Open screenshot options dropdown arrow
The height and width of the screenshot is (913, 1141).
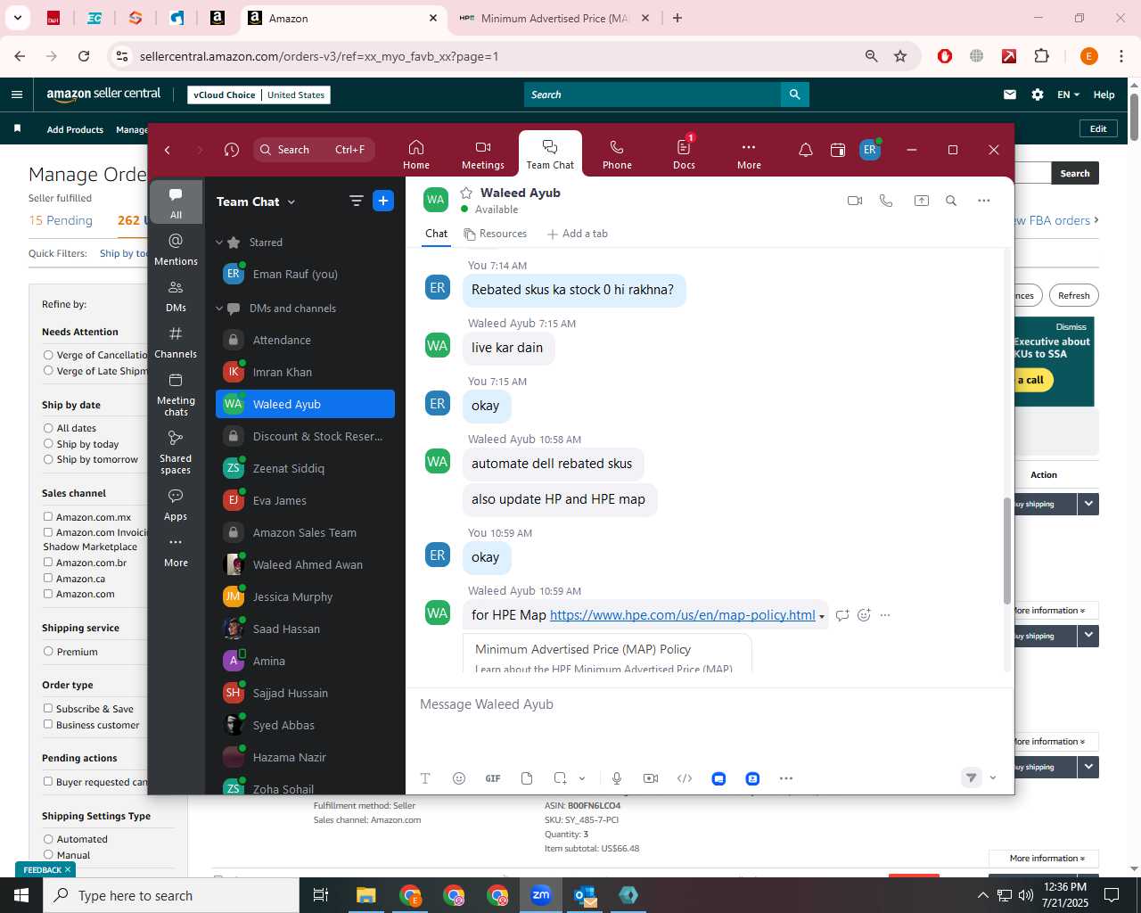click(582, 778)
